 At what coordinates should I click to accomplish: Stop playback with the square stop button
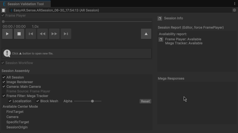19,34
